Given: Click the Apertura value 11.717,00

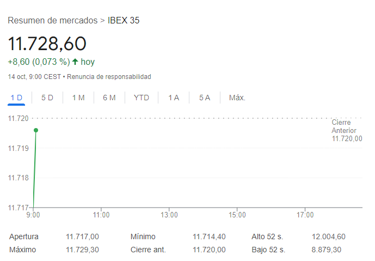Looking at the screenshot, I should (x=82, y=236).
